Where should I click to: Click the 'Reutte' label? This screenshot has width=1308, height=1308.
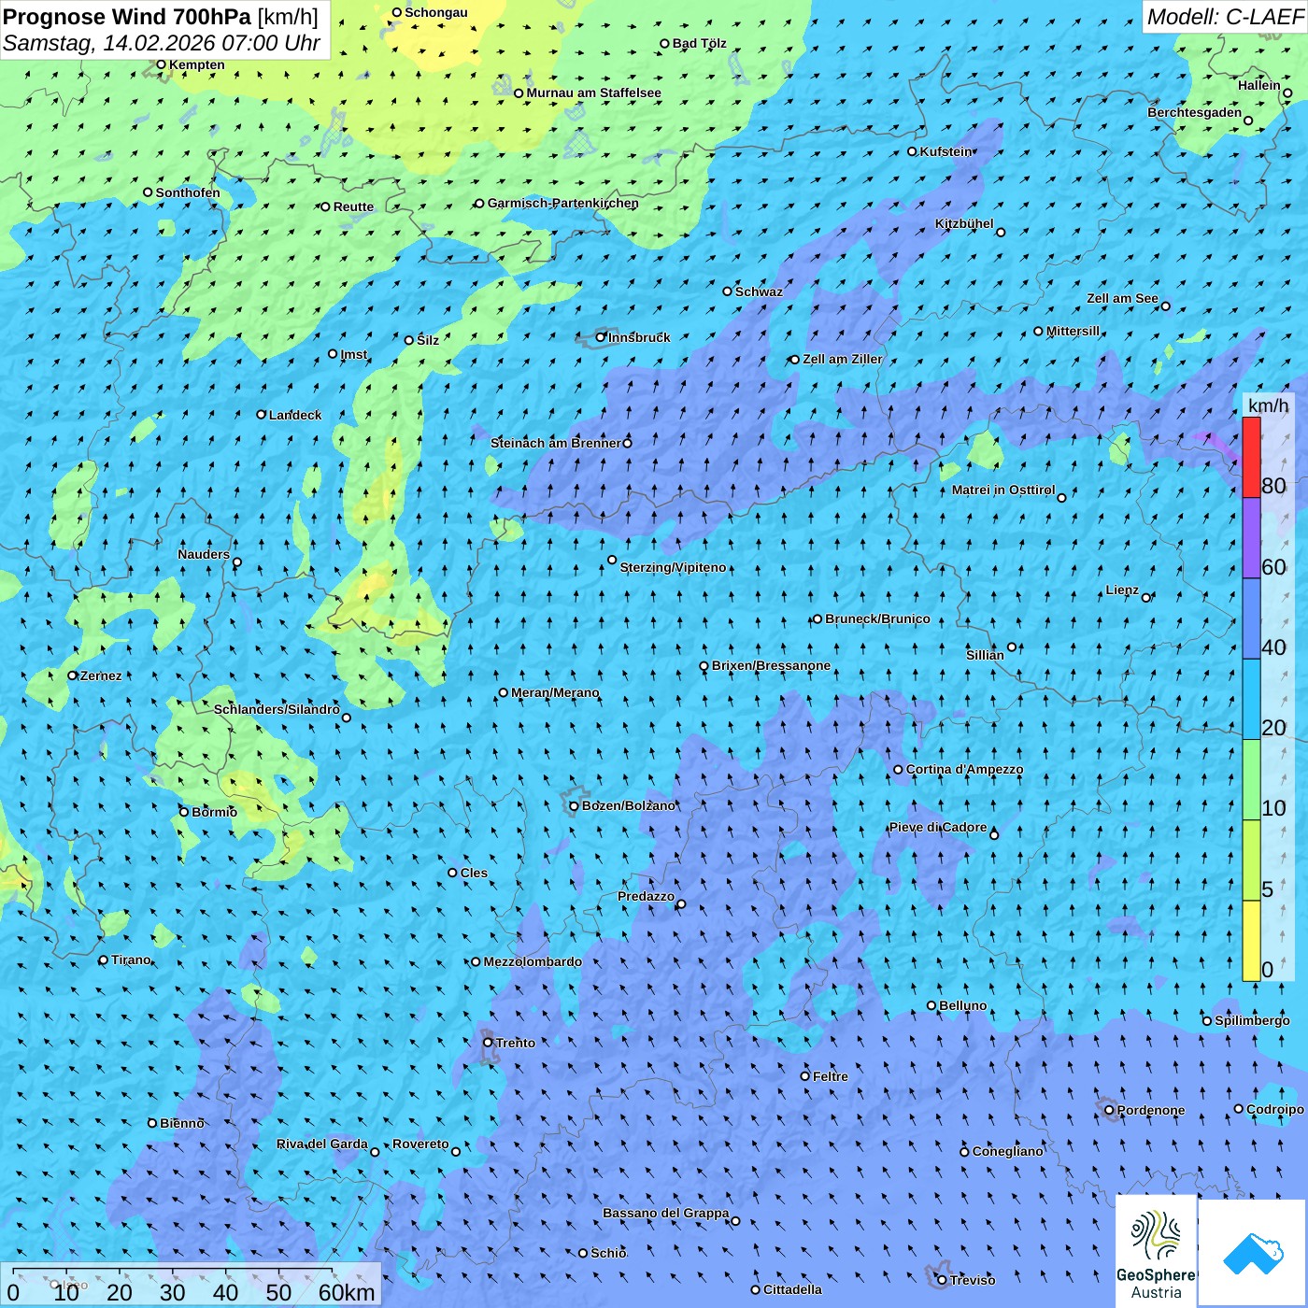coord(353,206)
